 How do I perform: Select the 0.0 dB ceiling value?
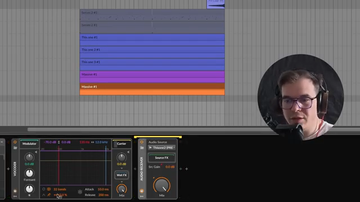[66, 142]
